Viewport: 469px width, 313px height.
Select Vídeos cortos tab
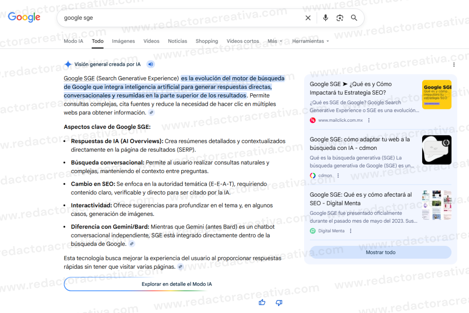coord(243,41)
